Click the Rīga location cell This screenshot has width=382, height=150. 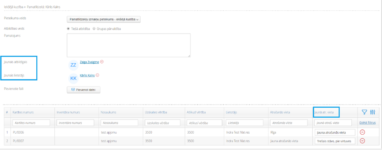(273, 132)
